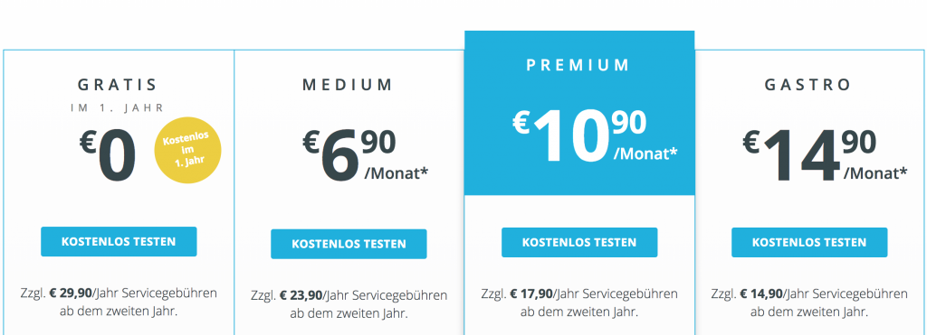
Task: Select Kostenlos Testen in the Premium column
Action: (579, 242)
